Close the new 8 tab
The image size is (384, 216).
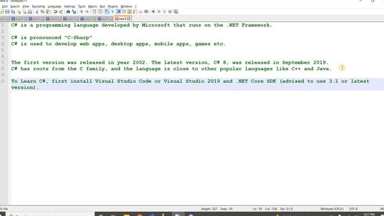tap(128, 19)
